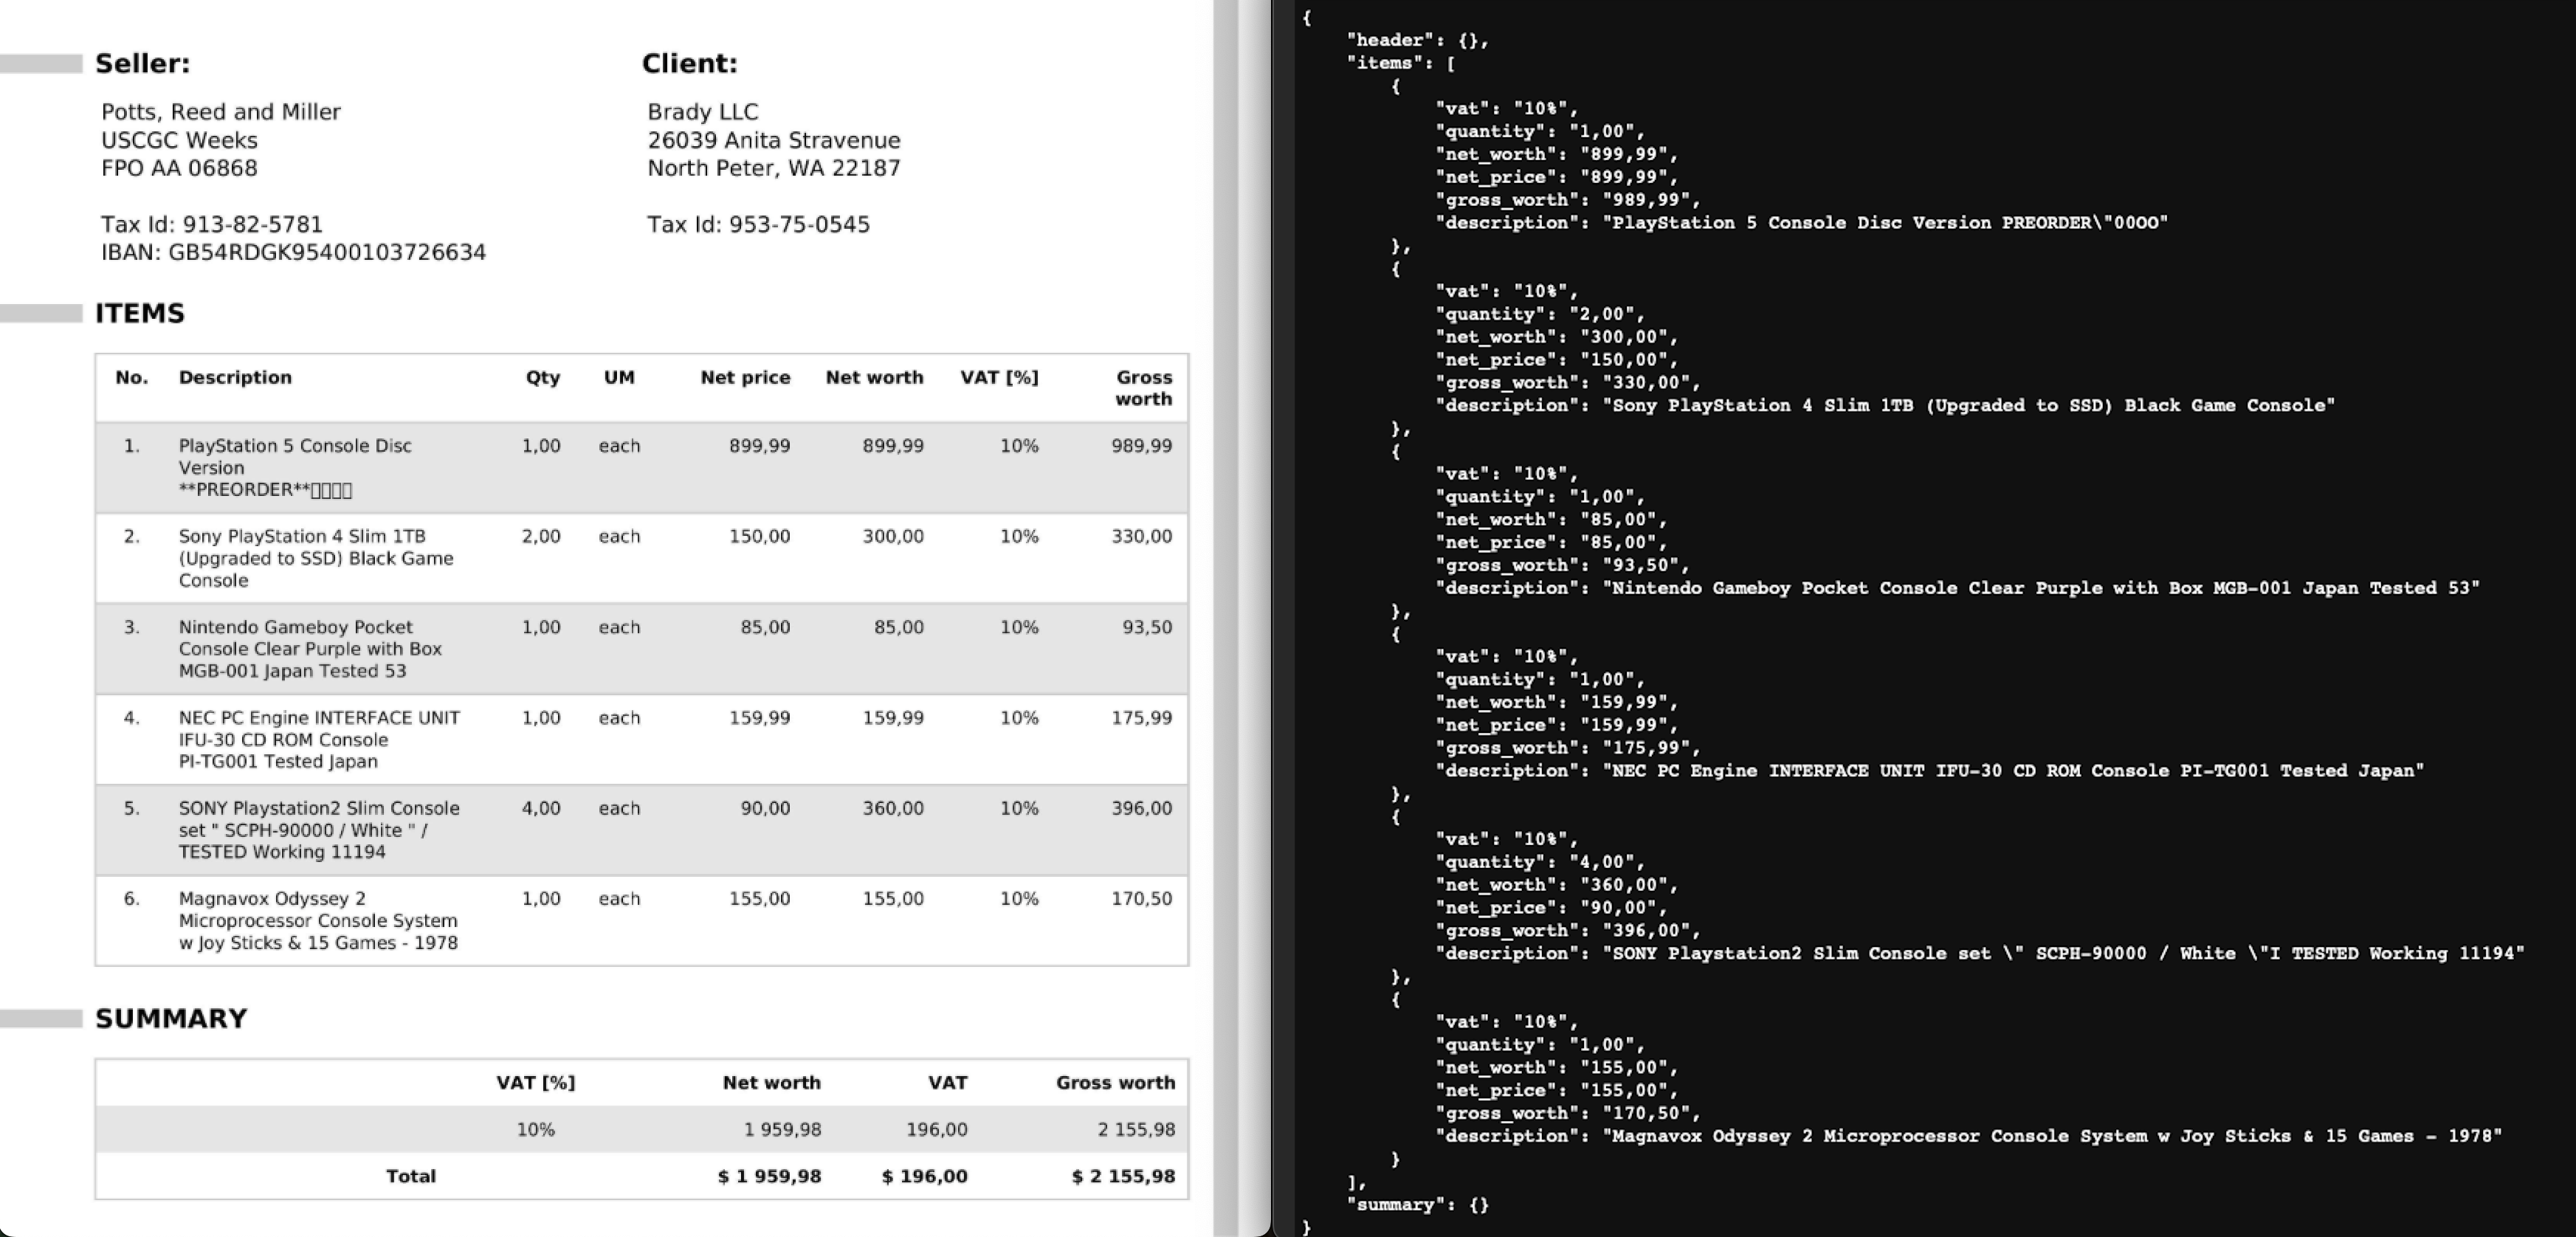Click the Magnavox Odyssey 2 gross worth
Image resolution: width=2576 pixels, height=1237 pixels.
1145,898
